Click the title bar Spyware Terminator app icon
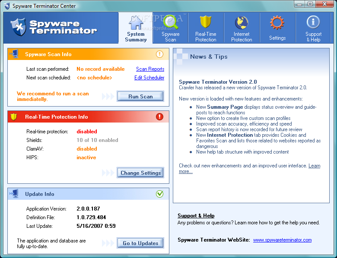Viewport: 337px width, 258px height. (x=7, y=6)
